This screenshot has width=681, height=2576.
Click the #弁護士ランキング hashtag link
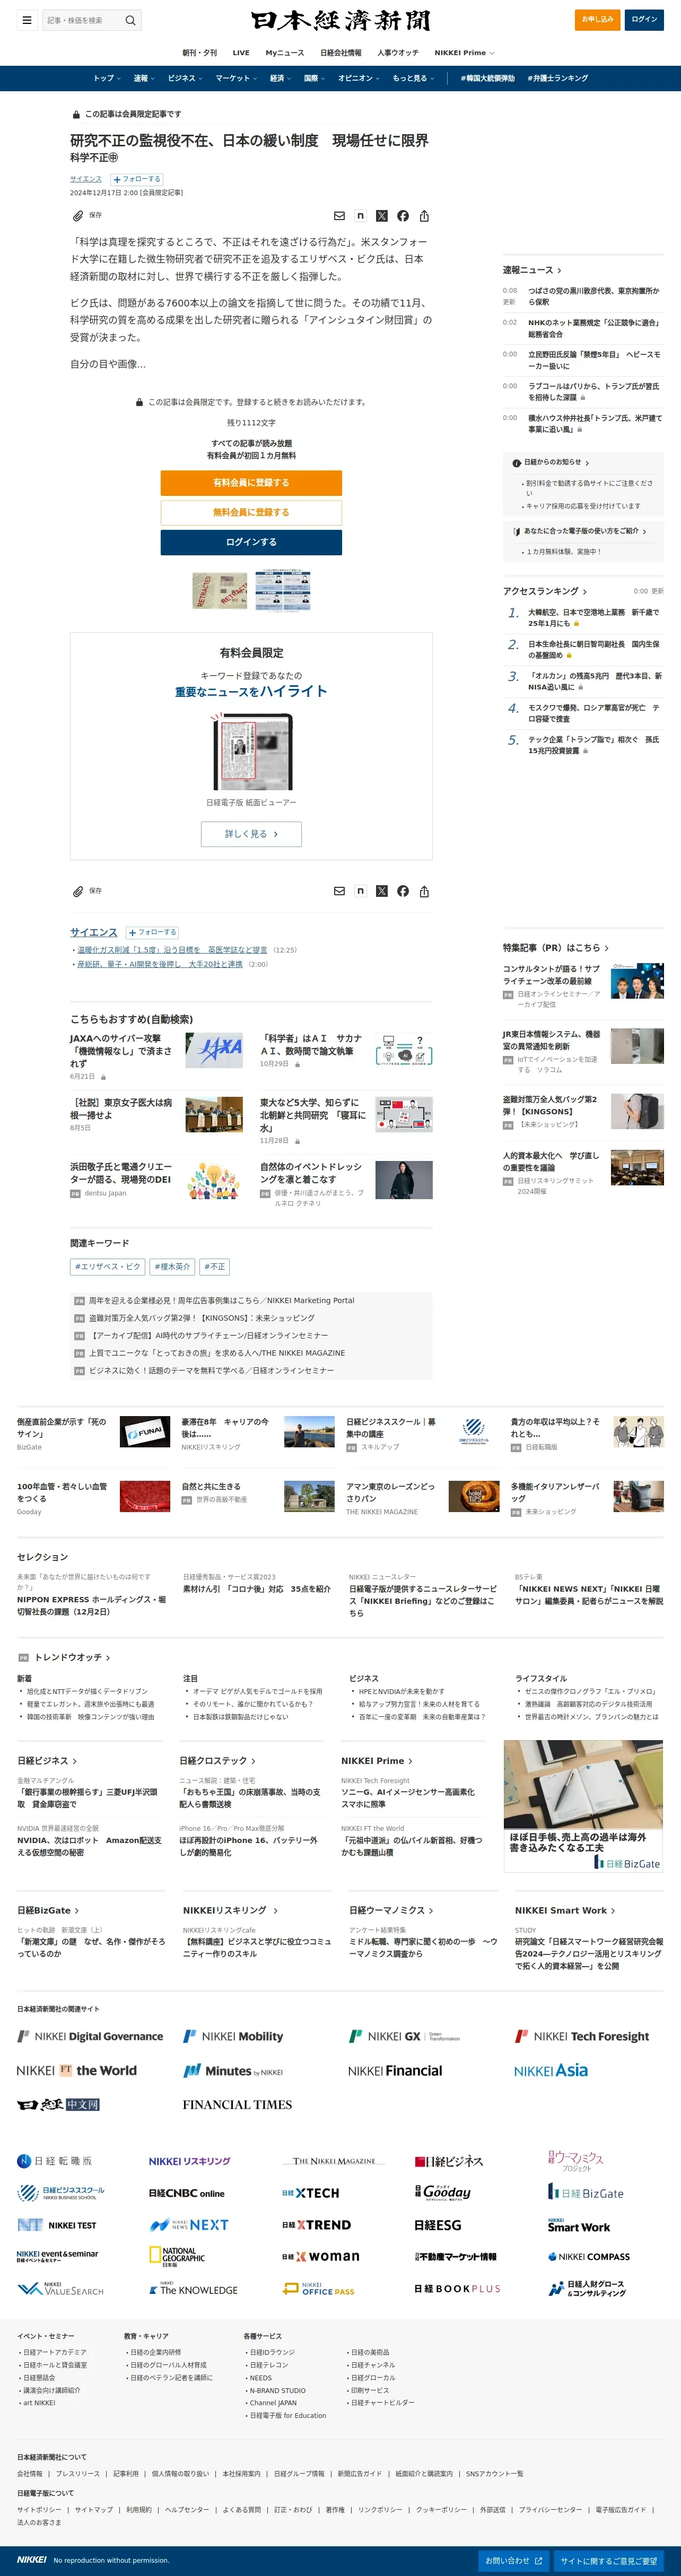pyautogui.click(x=558, y=78)
